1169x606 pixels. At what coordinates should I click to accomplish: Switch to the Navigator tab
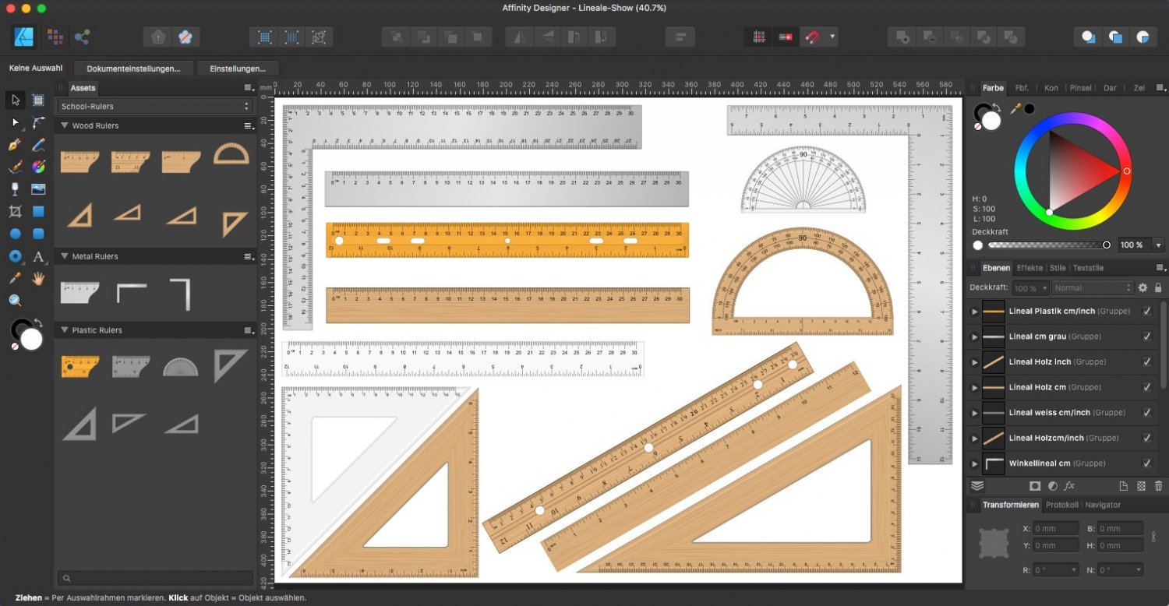1103,505
